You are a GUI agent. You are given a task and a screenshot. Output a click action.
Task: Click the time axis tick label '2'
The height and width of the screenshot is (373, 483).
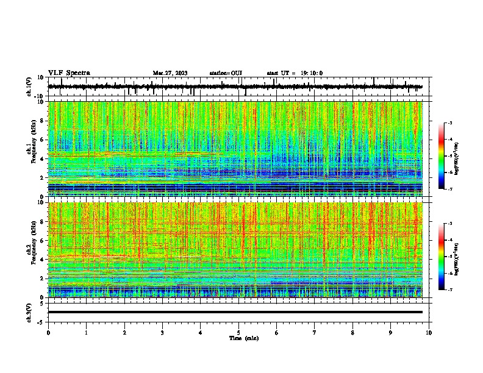coord(124,333)
